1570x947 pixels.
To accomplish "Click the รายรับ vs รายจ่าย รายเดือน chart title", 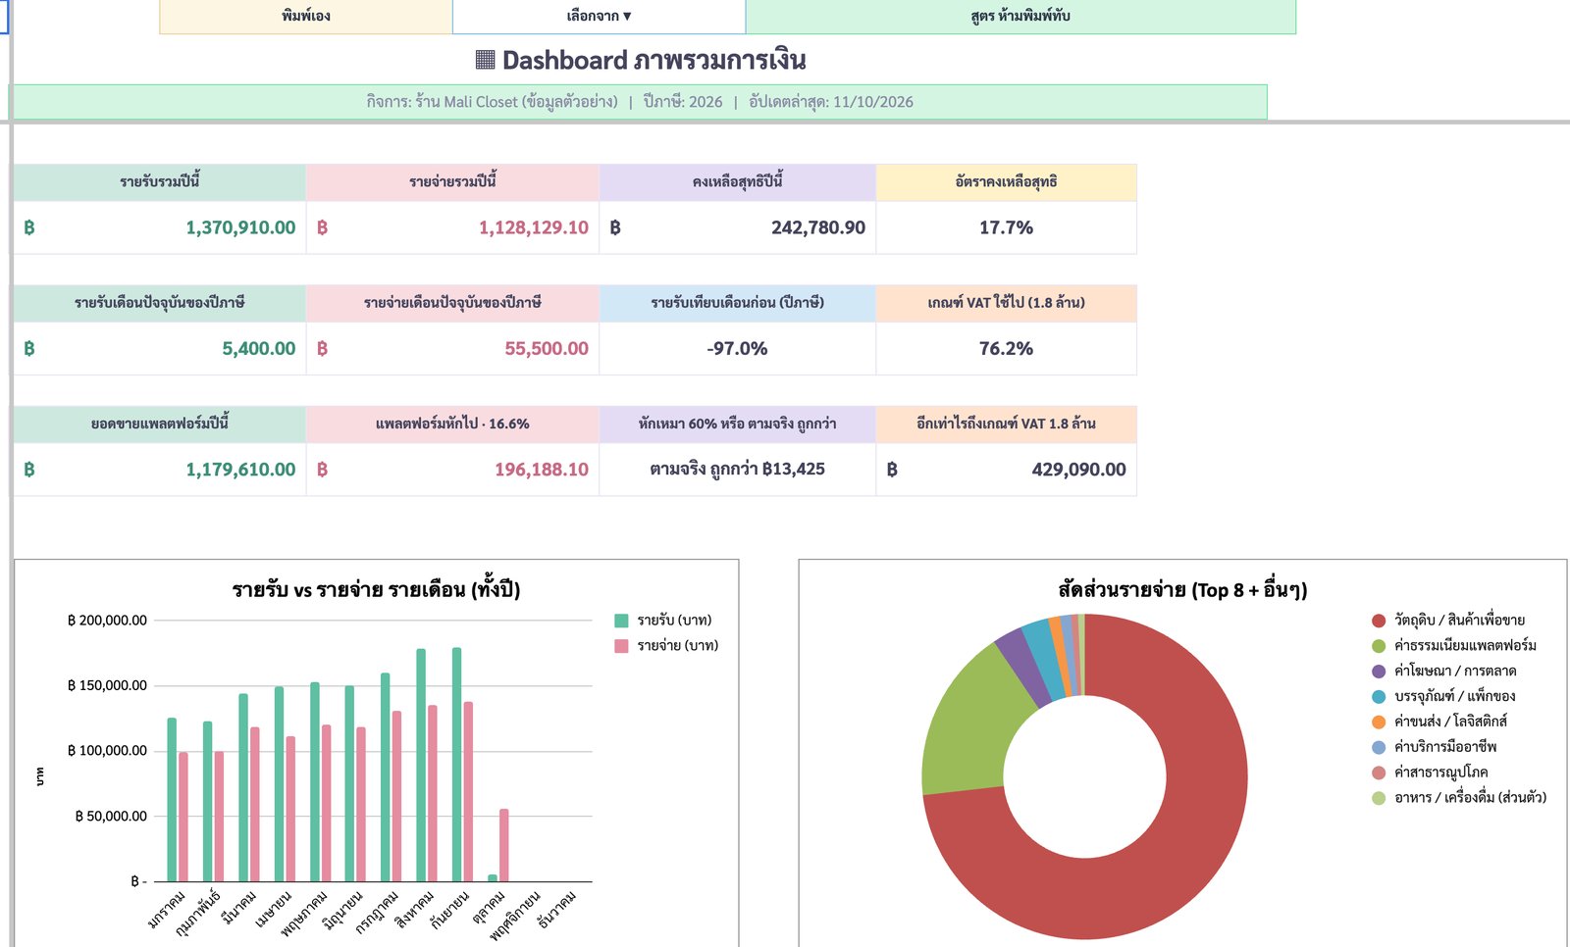I will (x=376, y=590).
